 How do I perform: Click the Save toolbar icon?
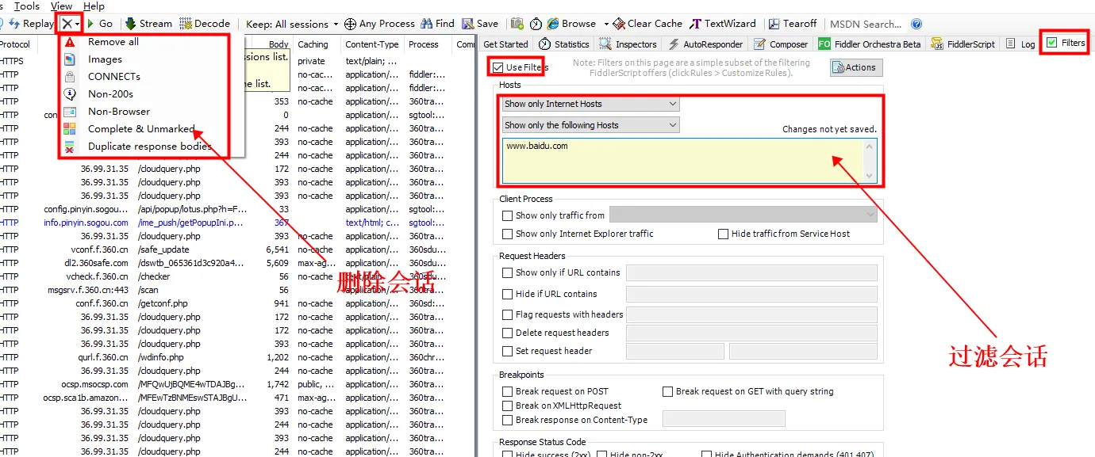click(x=468, y=24)
